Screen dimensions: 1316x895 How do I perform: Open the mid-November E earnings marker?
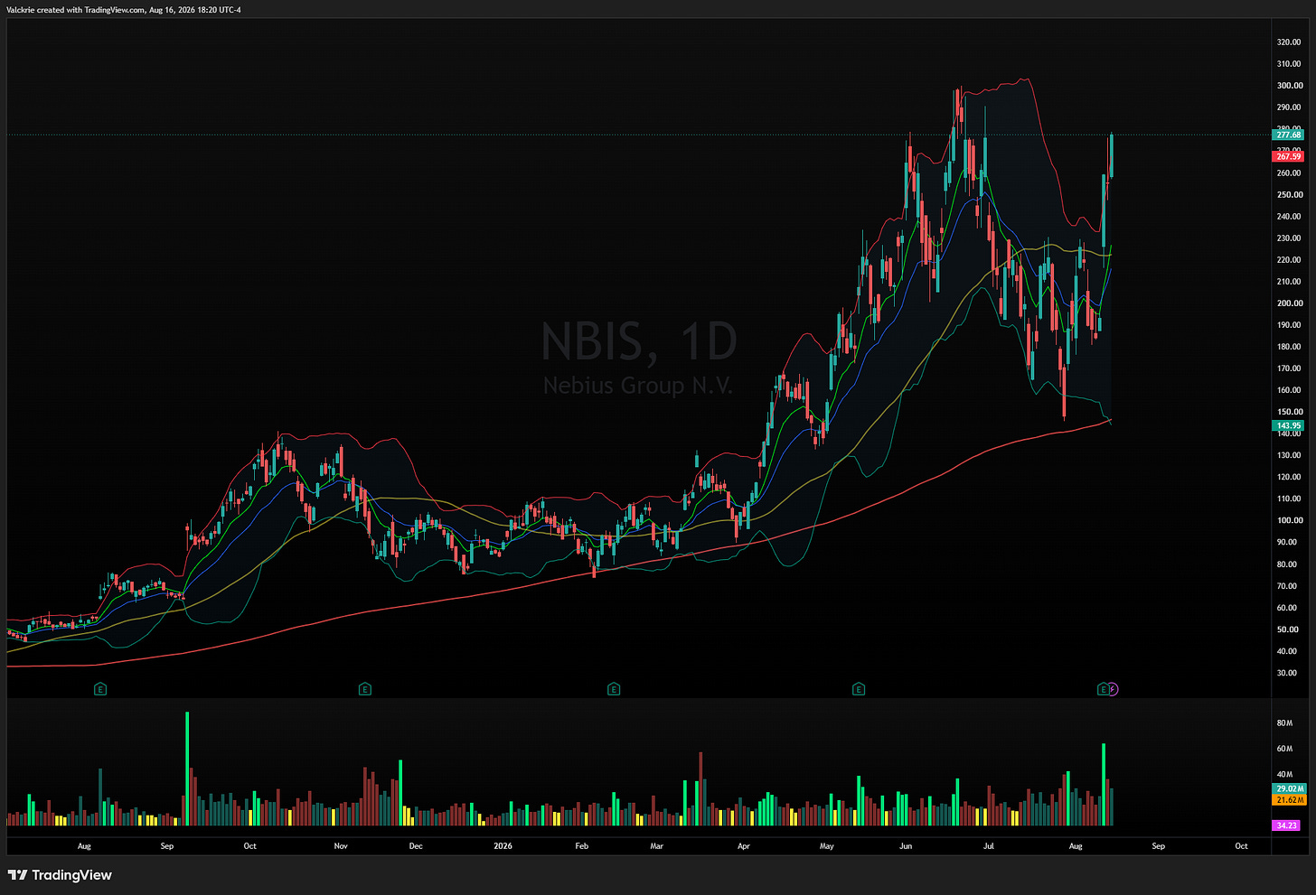(x=364, y=689)
